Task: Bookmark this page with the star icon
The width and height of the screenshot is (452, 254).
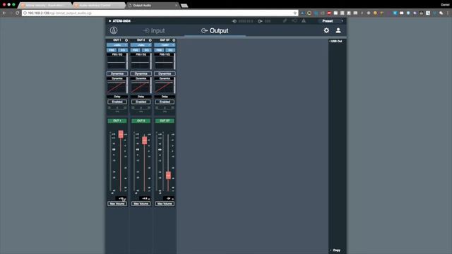Action: point(295,13)
